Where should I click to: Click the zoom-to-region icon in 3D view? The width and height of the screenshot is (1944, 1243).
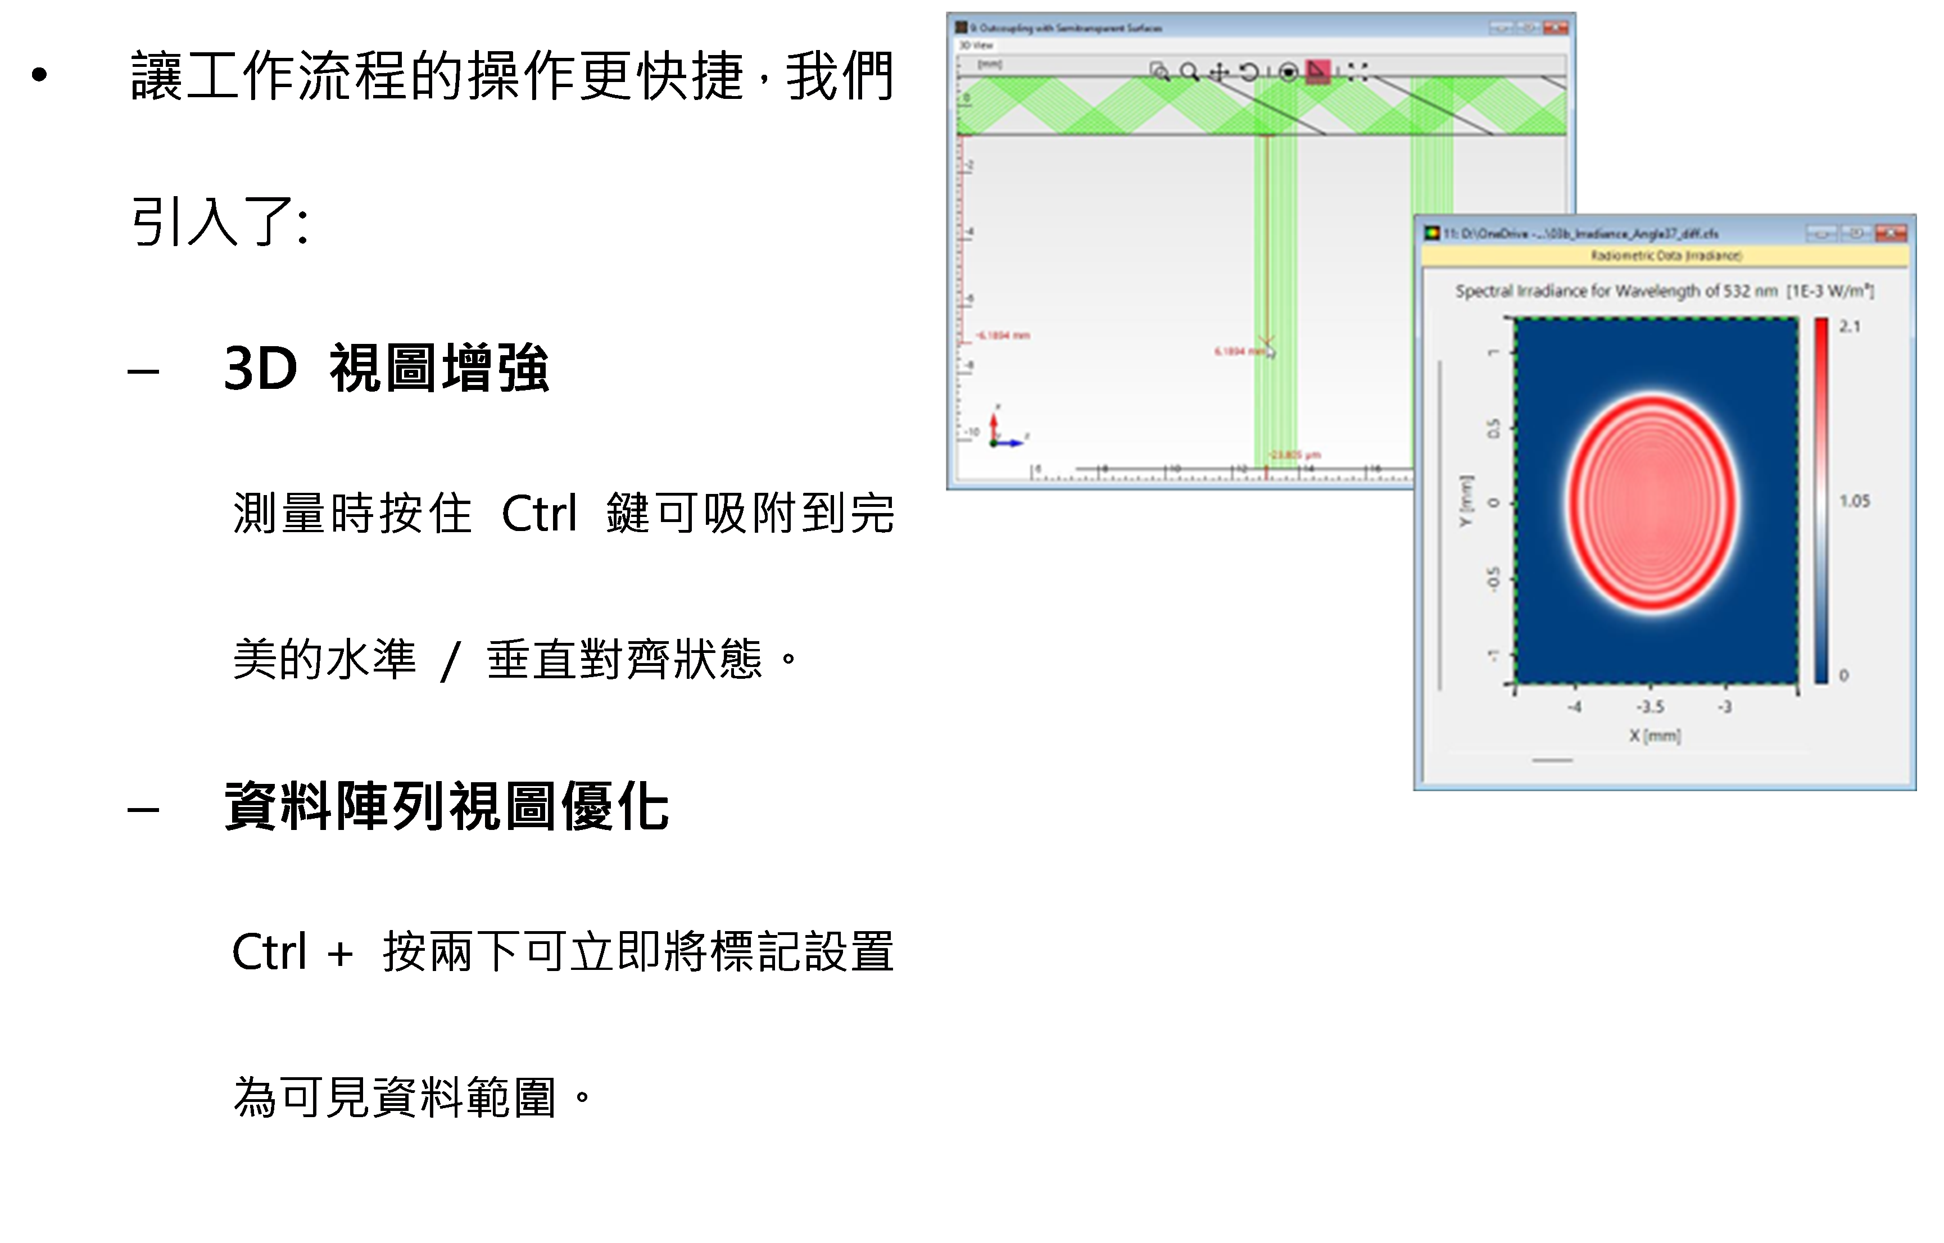1159,72
